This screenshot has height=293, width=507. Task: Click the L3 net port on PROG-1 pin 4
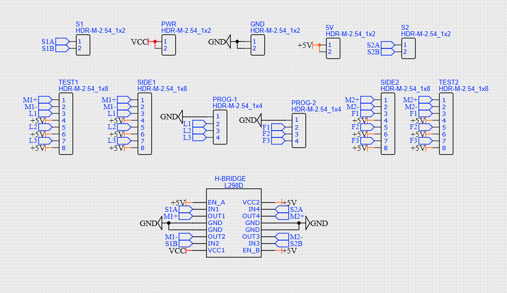pos(195,137)
